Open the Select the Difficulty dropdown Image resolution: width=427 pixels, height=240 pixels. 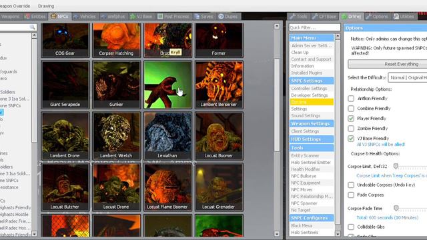[x=408, y=77]
